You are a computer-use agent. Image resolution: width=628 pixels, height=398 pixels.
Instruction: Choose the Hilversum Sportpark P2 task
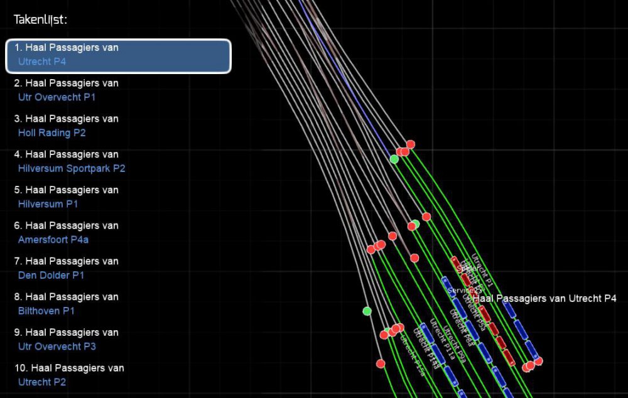click(x=72, y=168)
